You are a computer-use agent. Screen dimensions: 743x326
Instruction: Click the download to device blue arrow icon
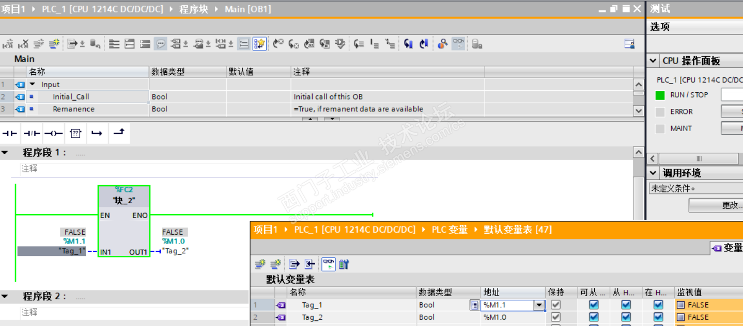409,44
